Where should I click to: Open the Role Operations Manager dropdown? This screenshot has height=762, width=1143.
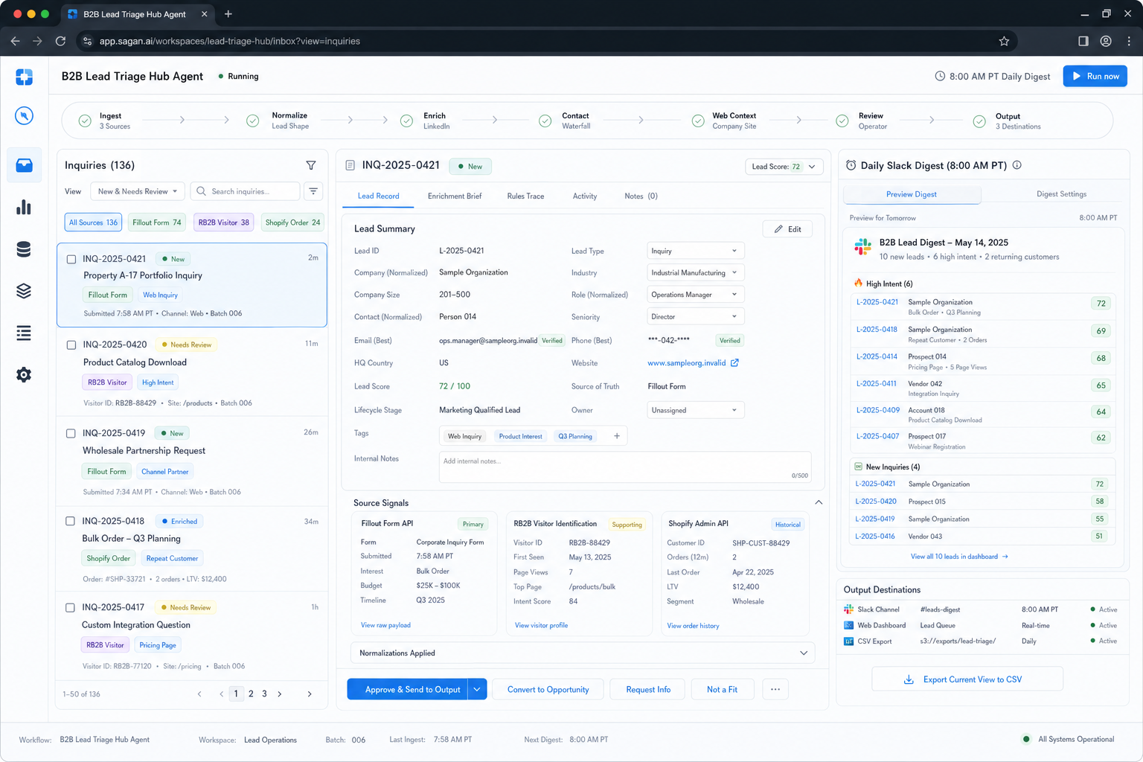click(x=695, y=295)
